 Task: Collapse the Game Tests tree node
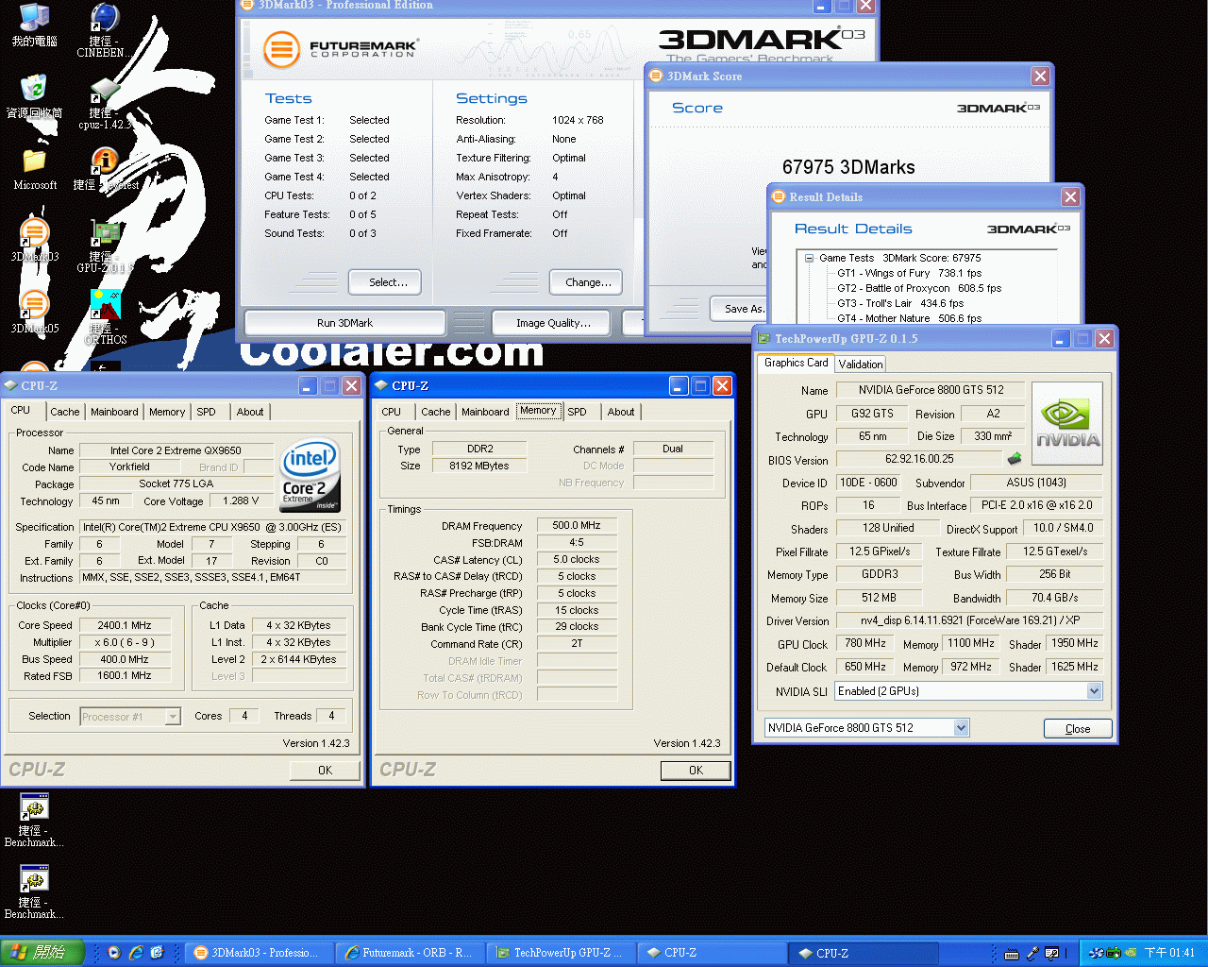810,258
